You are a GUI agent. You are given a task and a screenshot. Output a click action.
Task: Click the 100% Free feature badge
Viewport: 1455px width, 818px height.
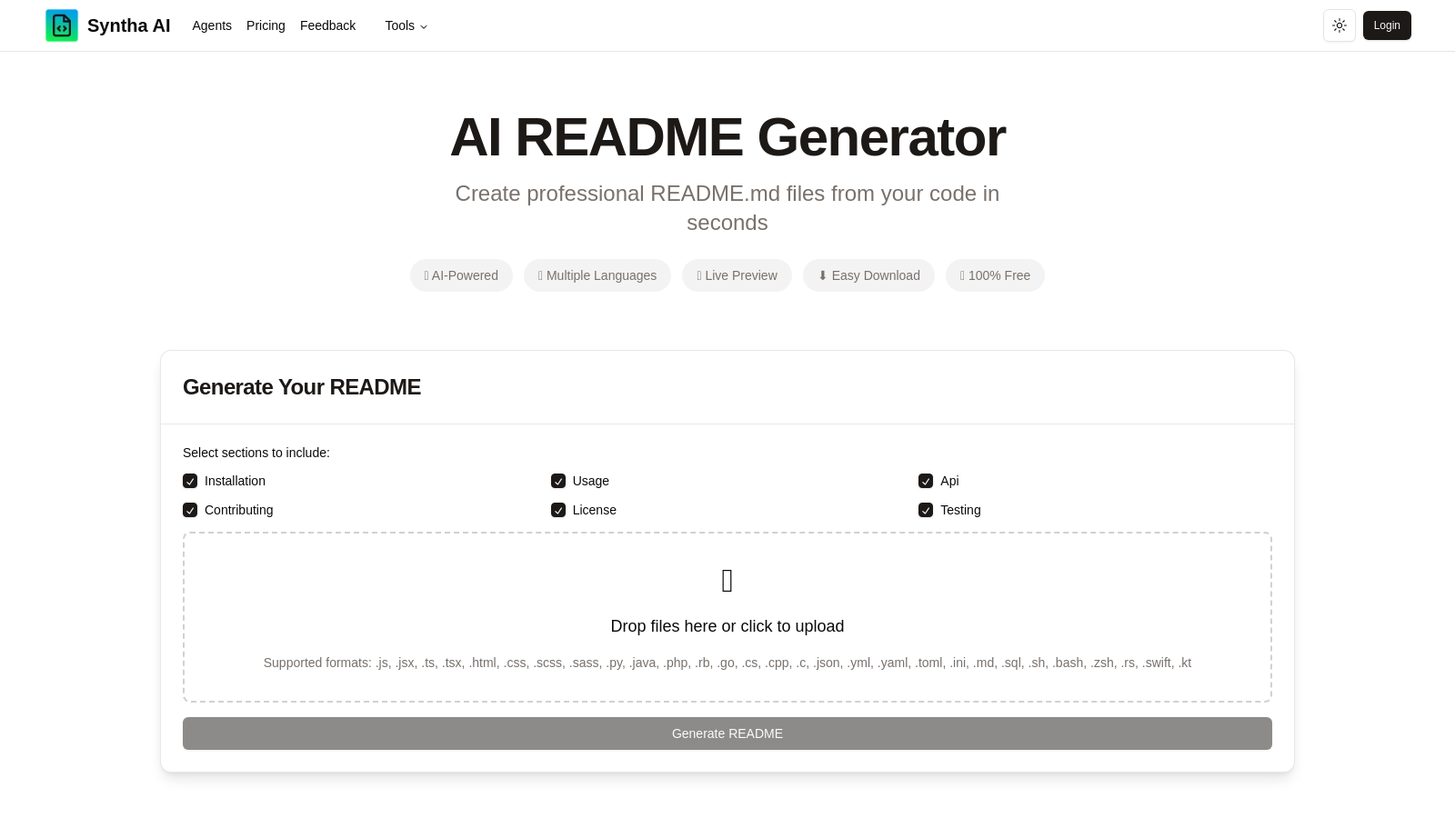pyautogui.click(x=995, y=275)
